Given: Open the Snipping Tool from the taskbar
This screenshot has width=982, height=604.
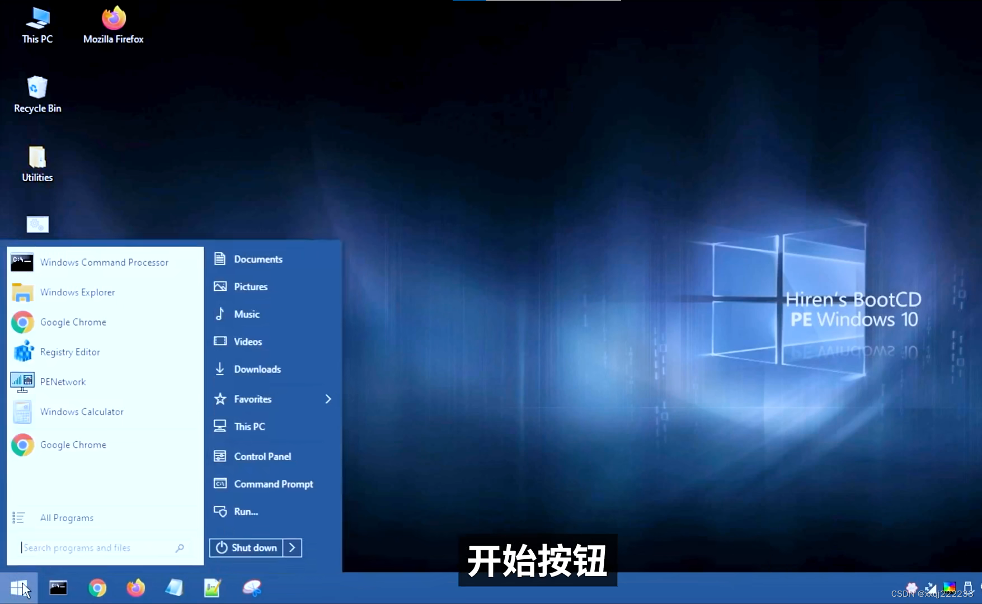Looking at the screenshot, I should 252,588.
